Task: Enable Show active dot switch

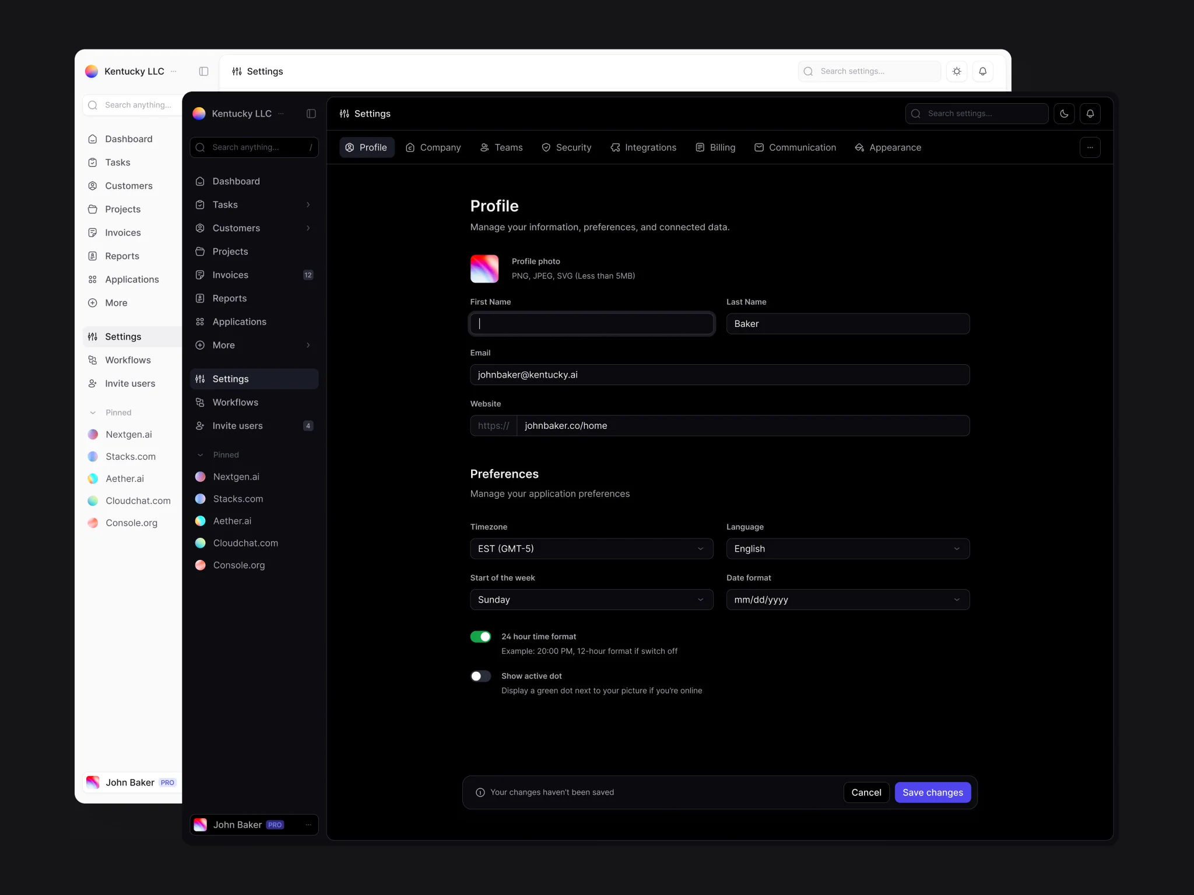Action: 481,676
